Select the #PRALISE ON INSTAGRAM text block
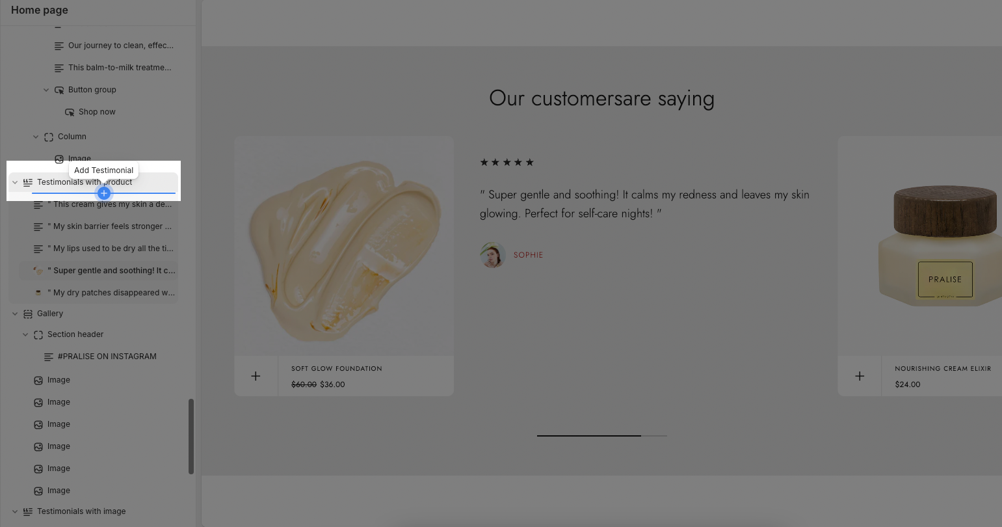The width and height of the screenshot is (1002, 527). point(107,357)
